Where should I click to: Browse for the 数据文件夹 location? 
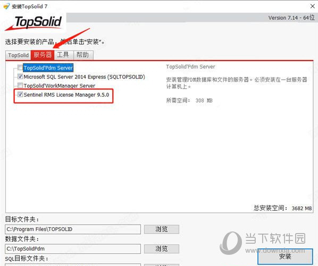162,248
